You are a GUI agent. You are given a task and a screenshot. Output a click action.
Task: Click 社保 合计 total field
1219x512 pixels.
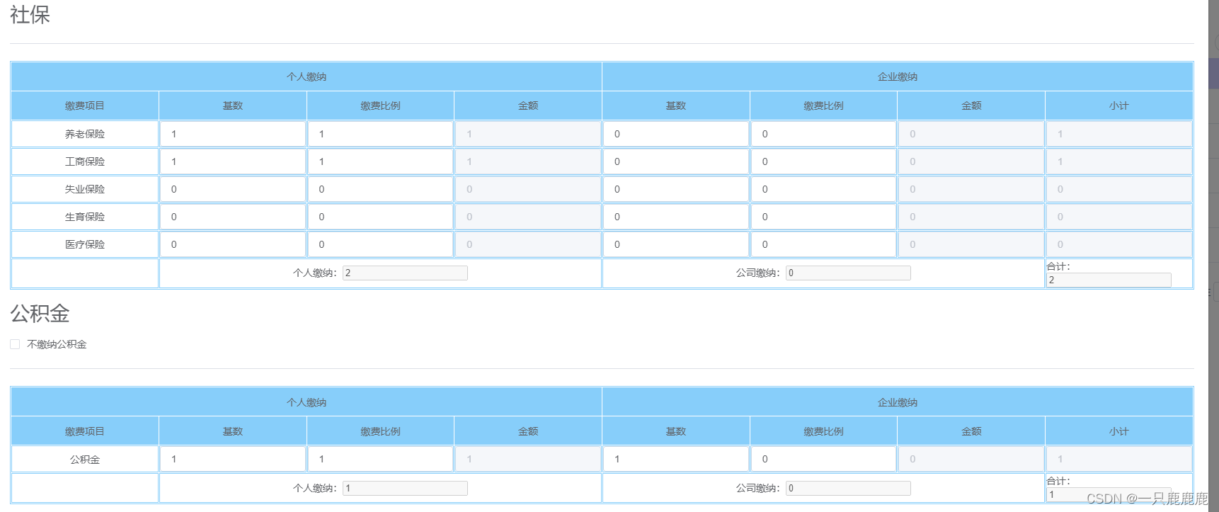(x=1109, y=280)
